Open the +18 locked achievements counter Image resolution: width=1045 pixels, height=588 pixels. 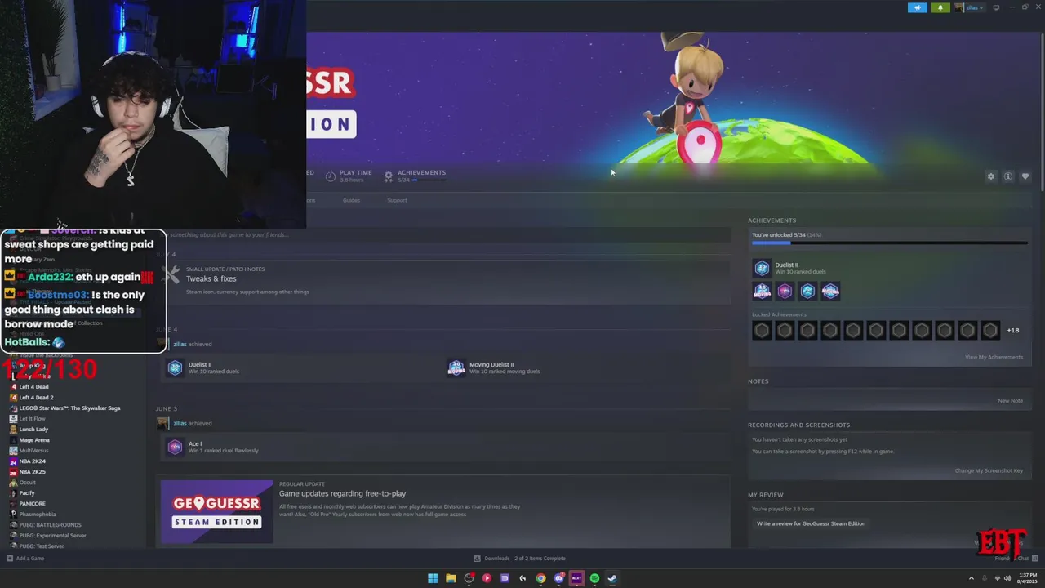pos(1013,331)
